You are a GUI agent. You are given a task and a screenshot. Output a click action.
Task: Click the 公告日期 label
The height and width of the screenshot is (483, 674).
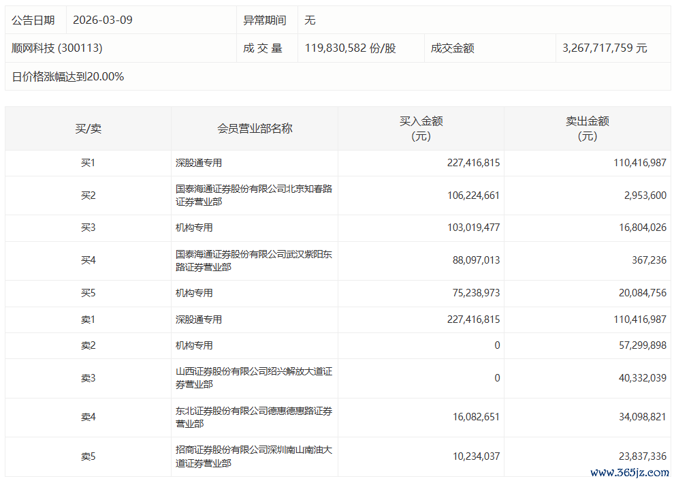33,20
